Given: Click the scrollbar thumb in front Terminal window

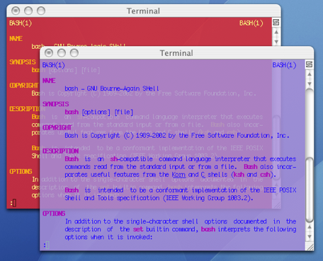Looking at the screenshot, I should coord(310,190).
